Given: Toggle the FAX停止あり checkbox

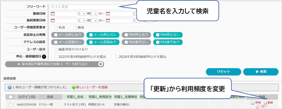Looking at the screenshot, I should 126,35.
